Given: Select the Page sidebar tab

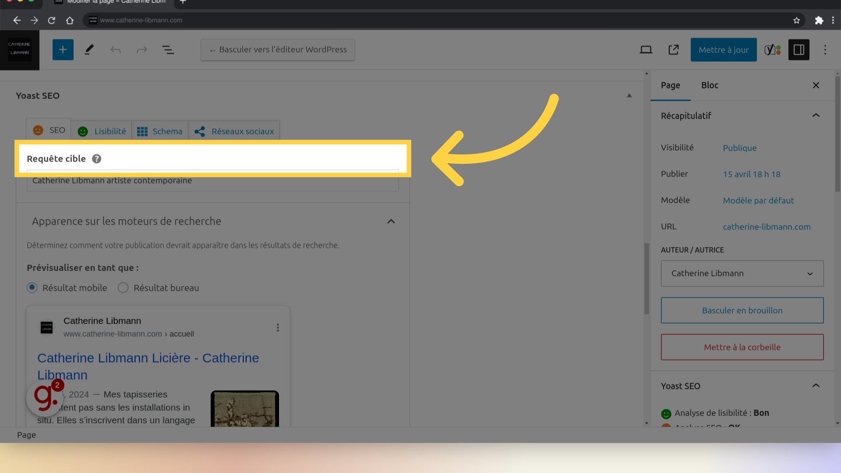Looking at the screenshot, I should click(x=670, y=85).
